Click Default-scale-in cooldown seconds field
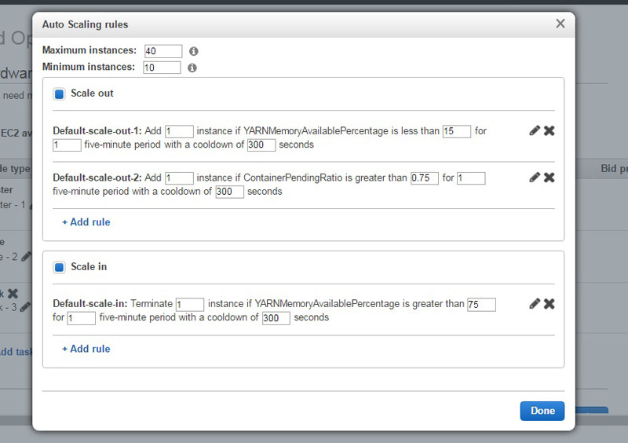 276,318
